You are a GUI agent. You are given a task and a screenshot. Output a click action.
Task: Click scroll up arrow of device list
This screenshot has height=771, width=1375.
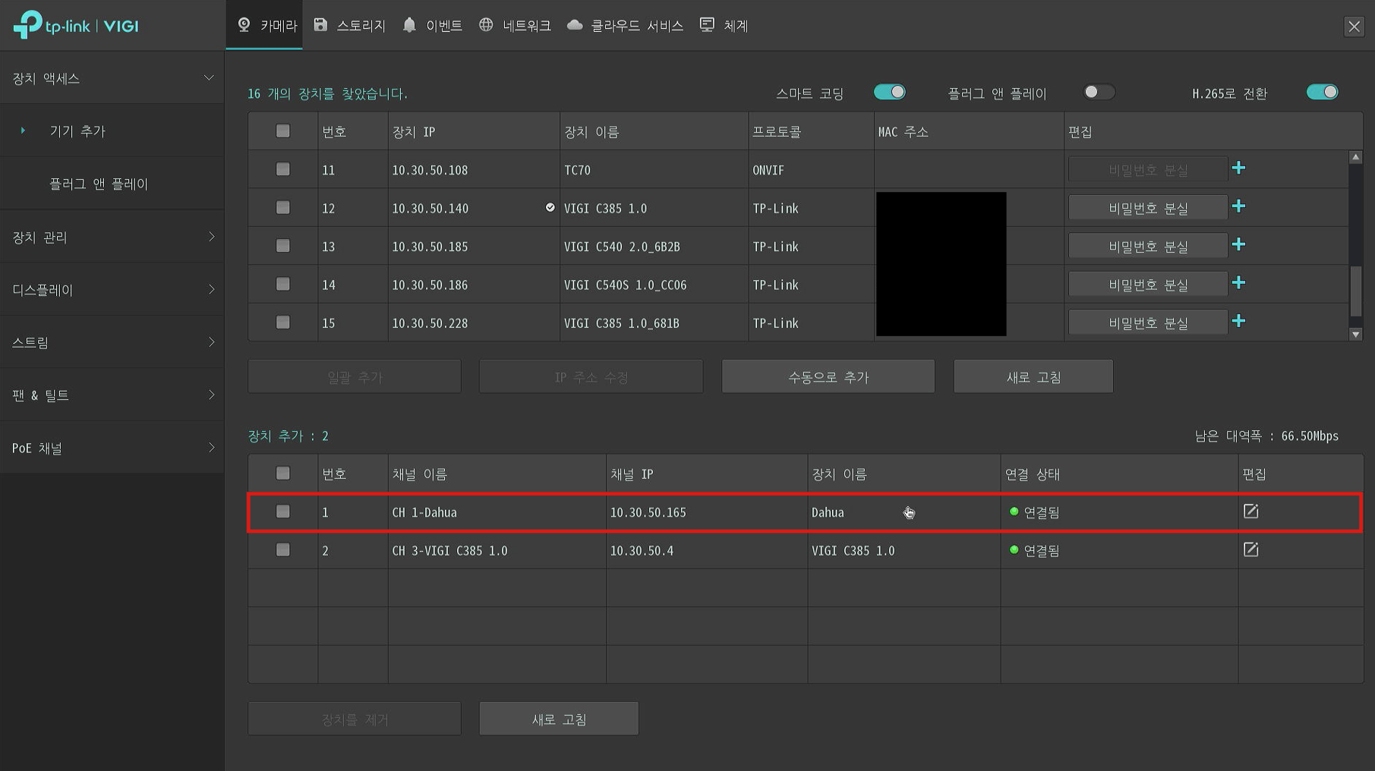tap(1355, 157)
